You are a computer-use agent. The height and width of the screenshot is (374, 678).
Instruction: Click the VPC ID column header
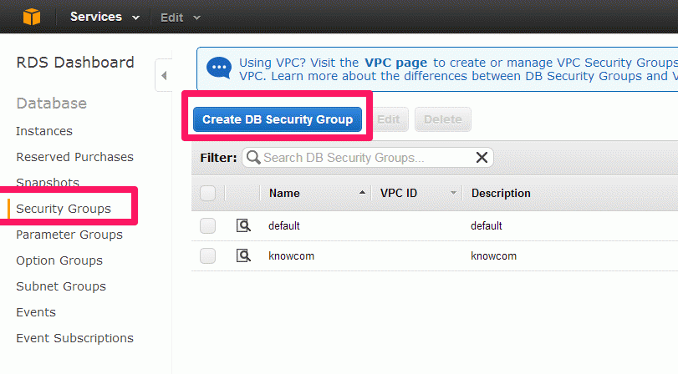[x=399, y=193]
